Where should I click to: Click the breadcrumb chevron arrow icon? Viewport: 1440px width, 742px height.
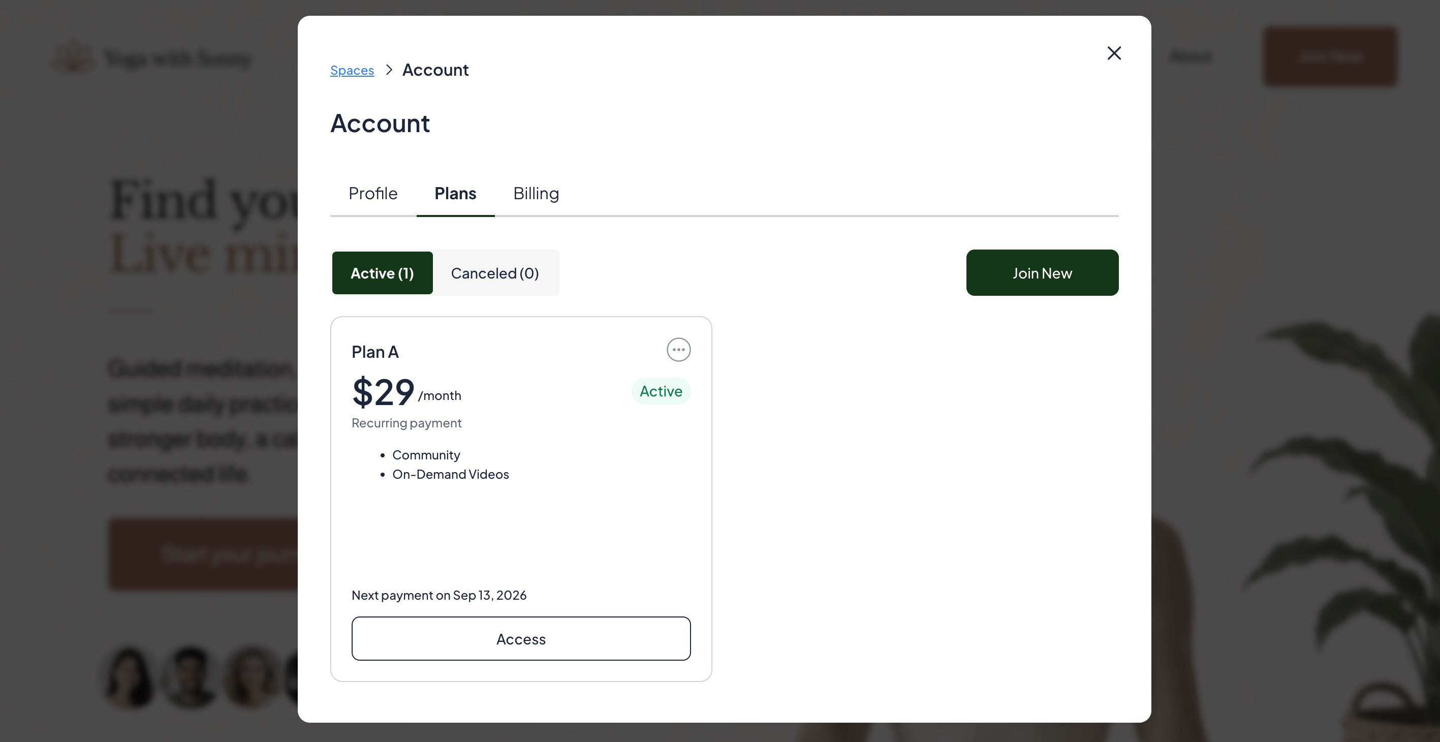[x=389, y=70]
